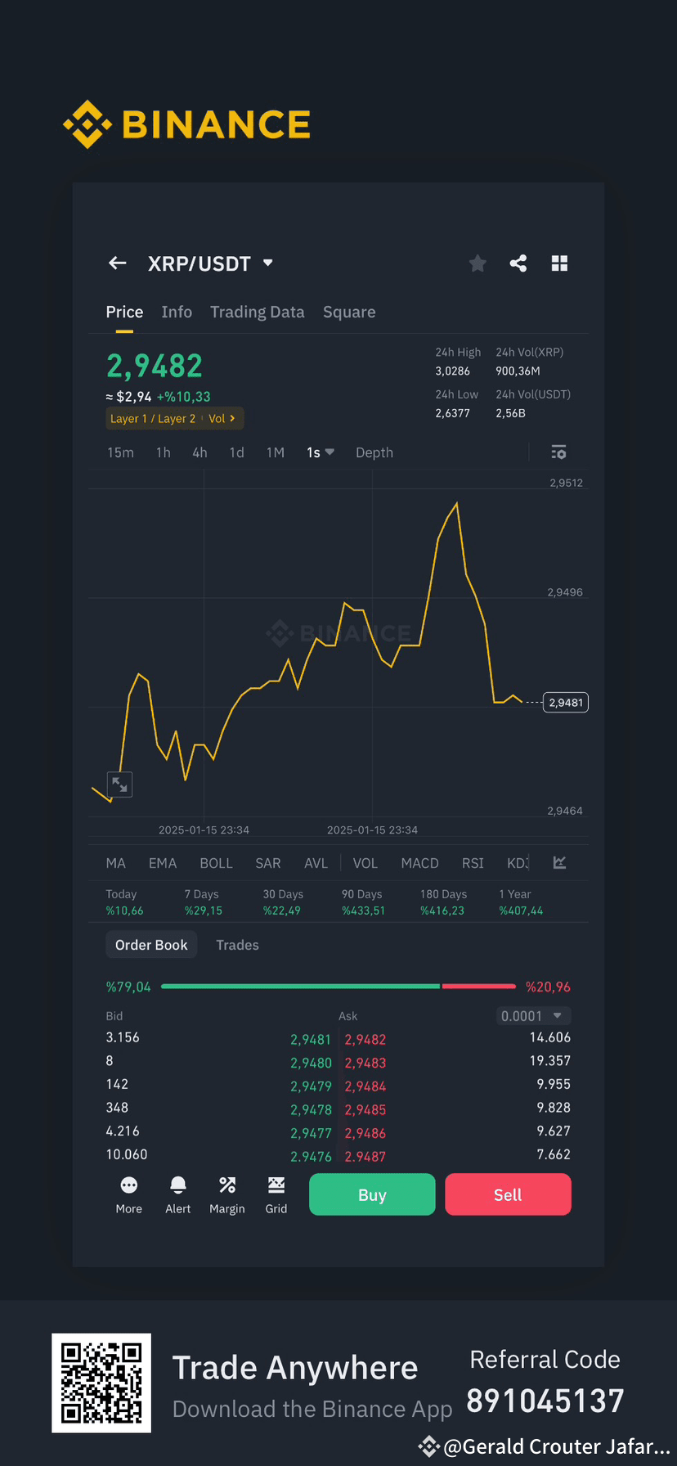Image resolution: width=677 pixels, height=1466 pixels.
Task: Toggle the MACD indicator
Action: coord(420,863)
